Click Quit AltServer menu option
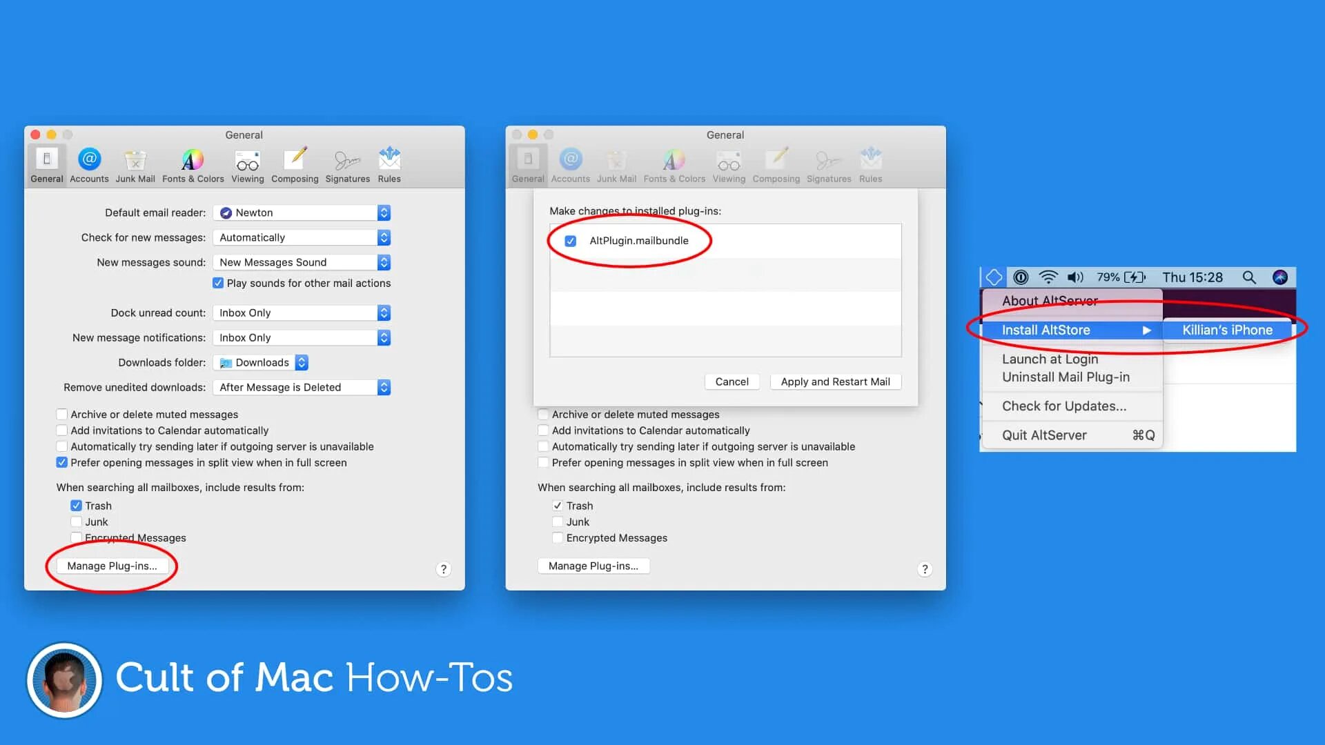This screenshot has width=1325, height=745. point(1045,435)
